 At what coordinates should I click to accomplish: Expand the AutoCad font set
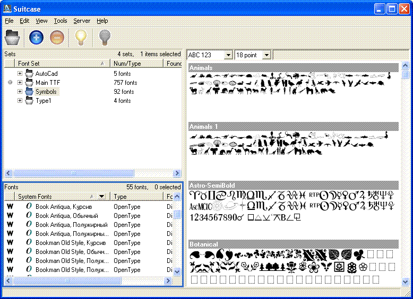click(x=20, y=73)
